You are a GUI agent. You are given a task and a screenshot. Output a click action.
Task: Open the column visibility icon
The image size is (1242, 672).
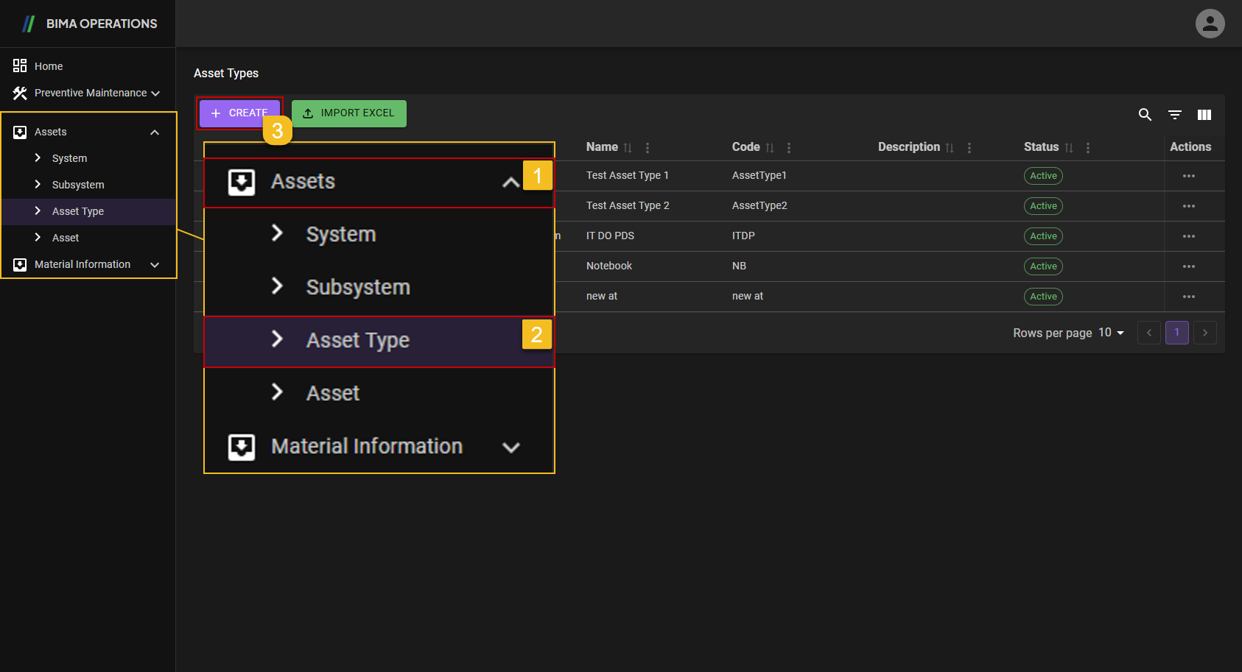click(x=1204, y=115)
